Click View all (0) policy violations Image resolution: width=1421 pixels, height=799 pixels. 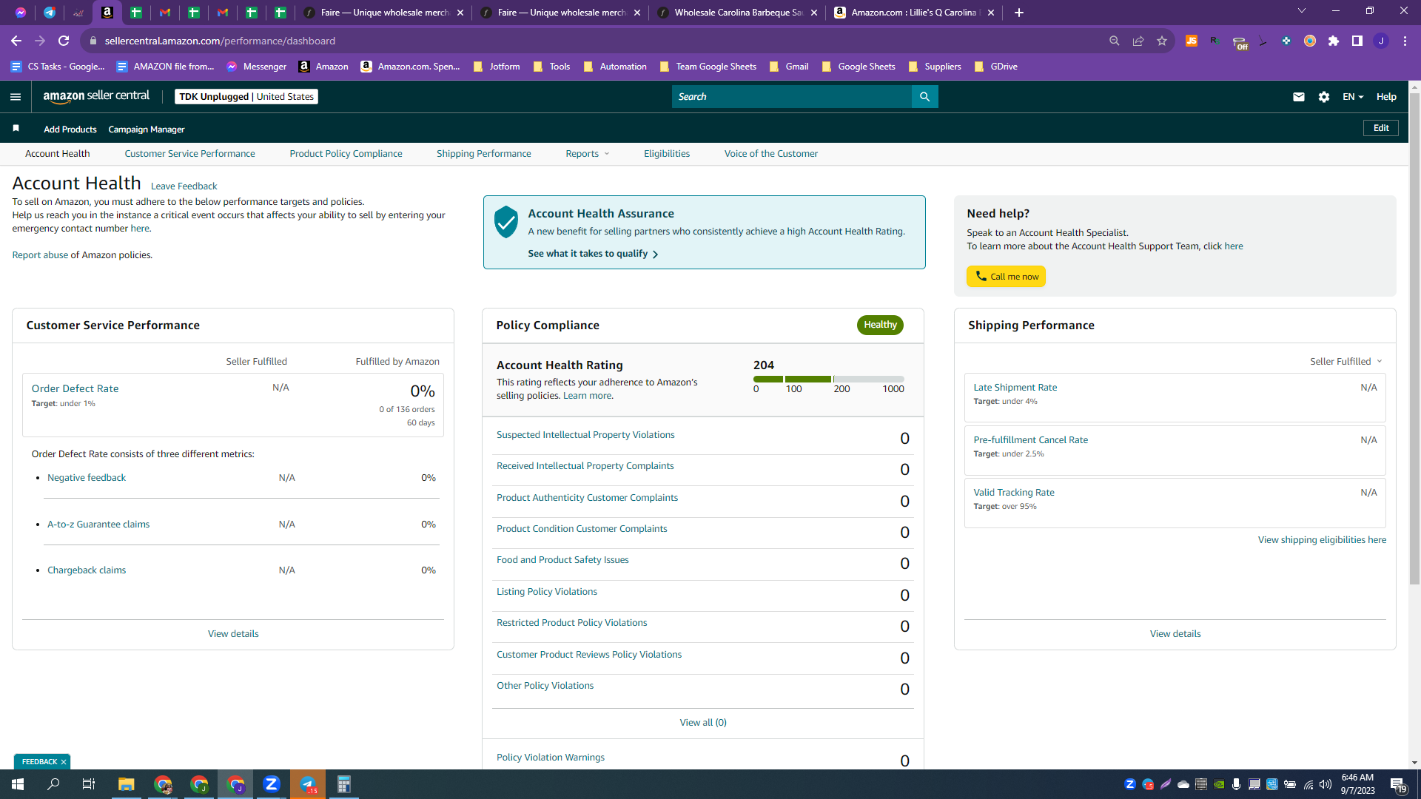tap(703, 723)
